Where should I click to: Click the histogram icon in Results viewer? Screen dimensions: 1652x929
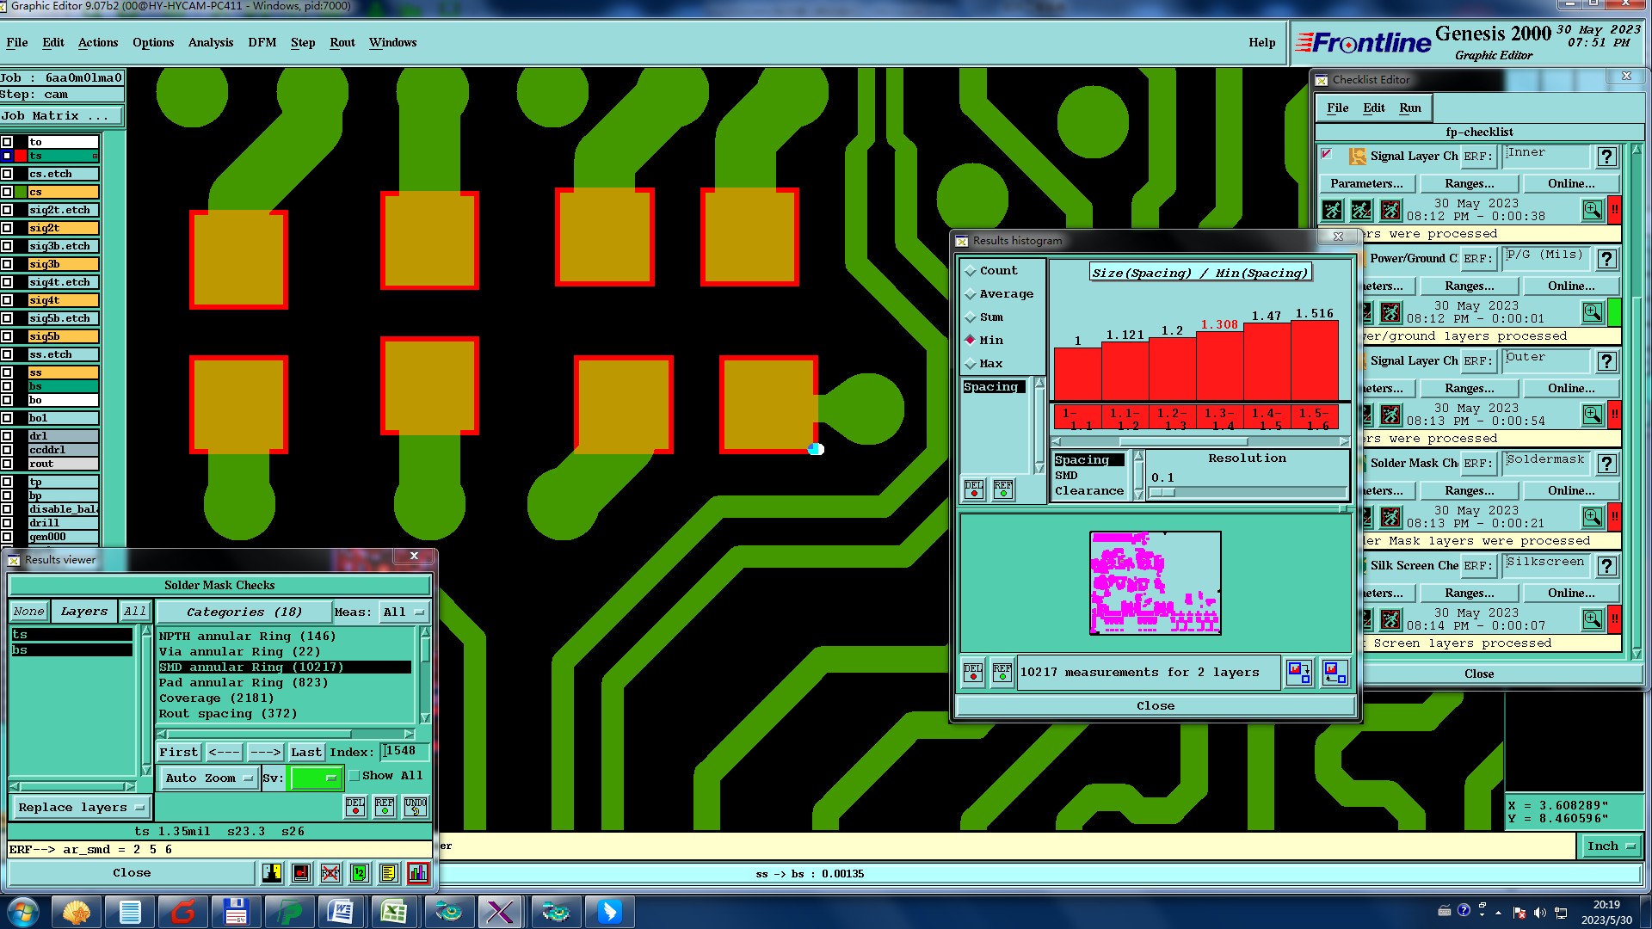417,873
